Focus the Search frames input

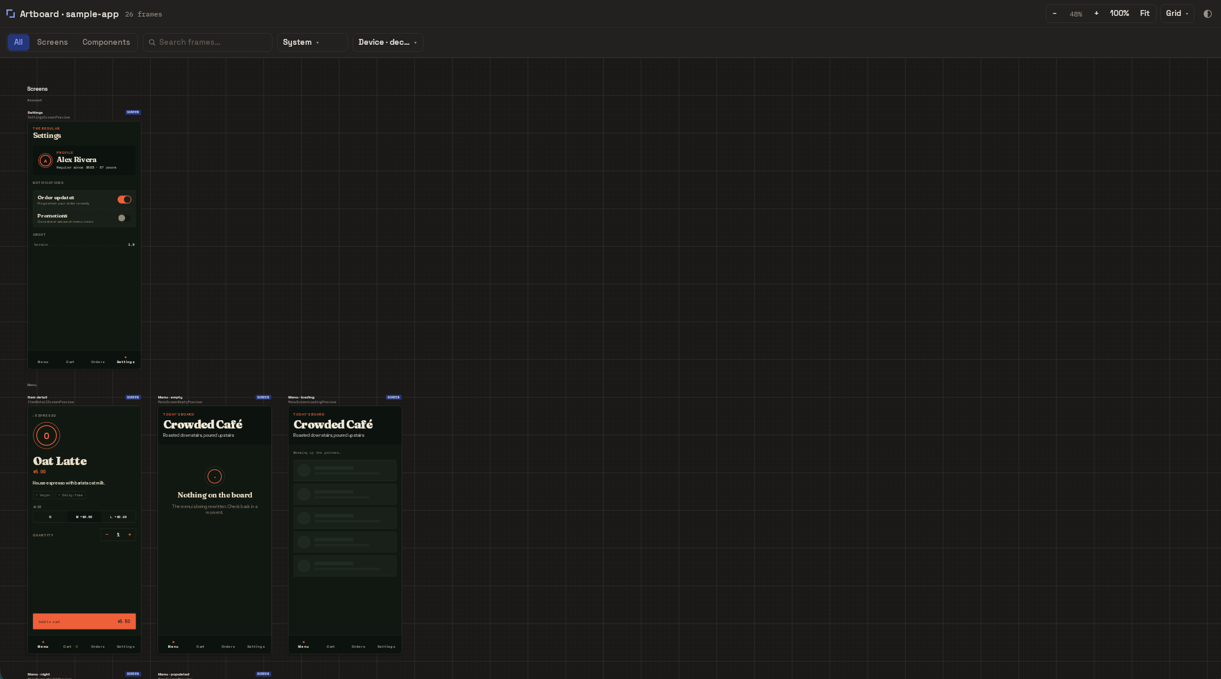click(208, 42)
